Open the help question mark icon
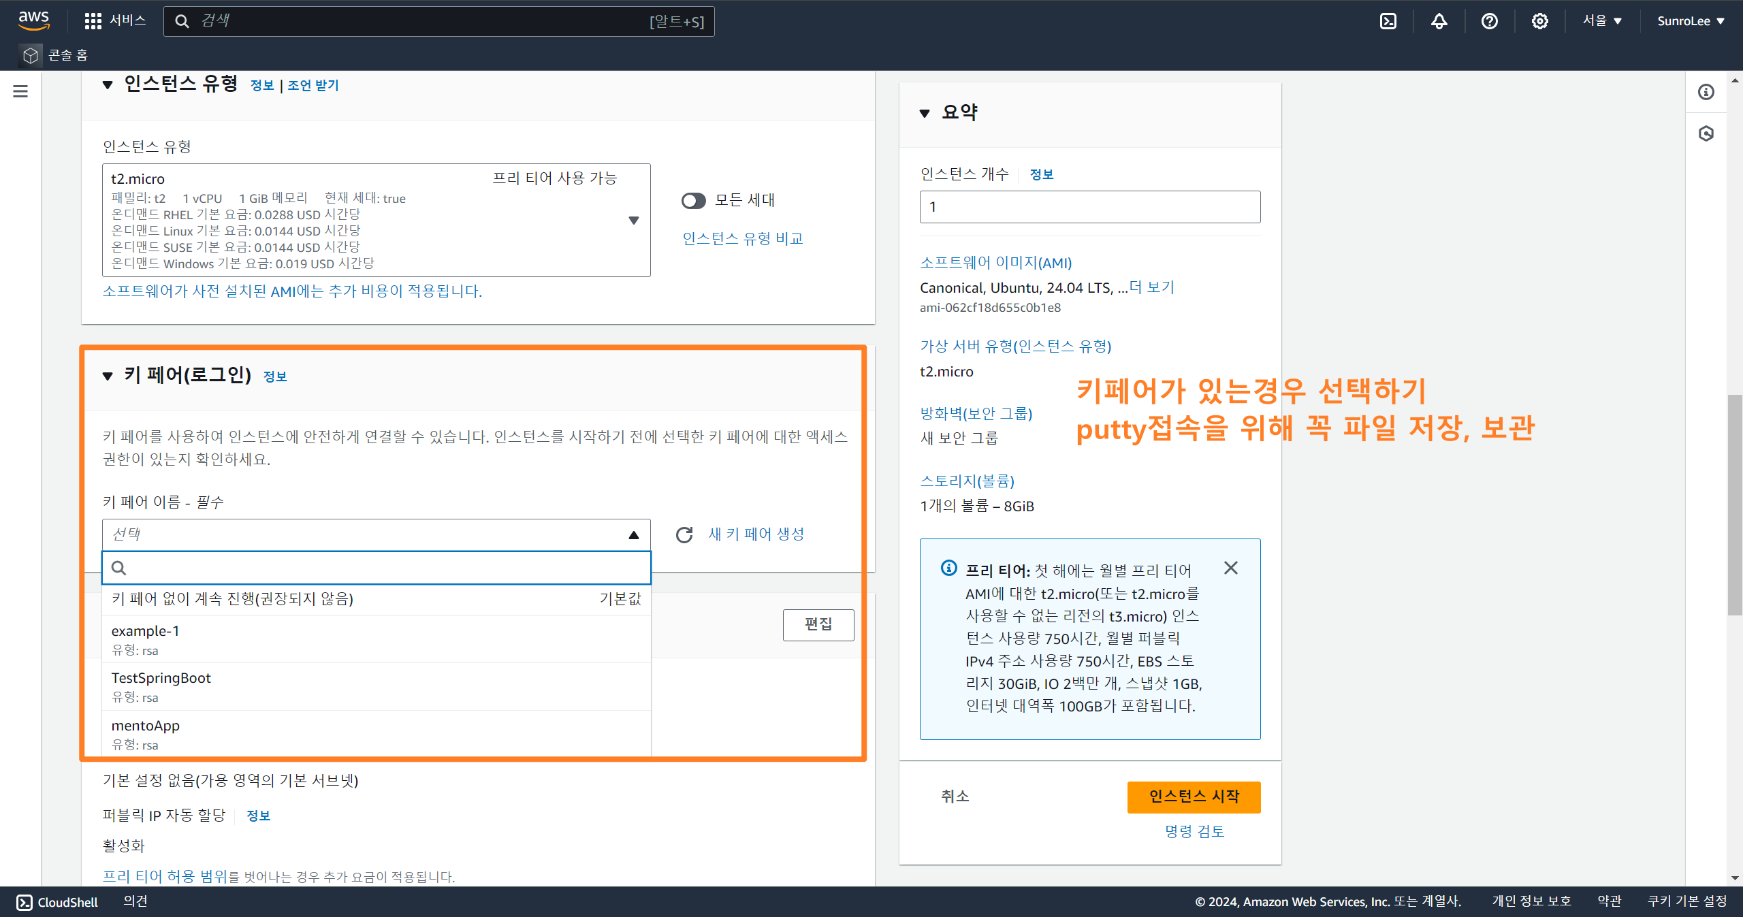The width and height of the screenshot is (1743, 917). [x=1489, y=21]
